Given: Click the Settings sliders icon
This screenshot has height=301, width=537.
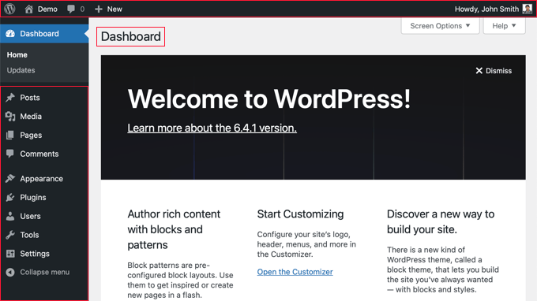Looking at the screenshot, I should (10, 254).
